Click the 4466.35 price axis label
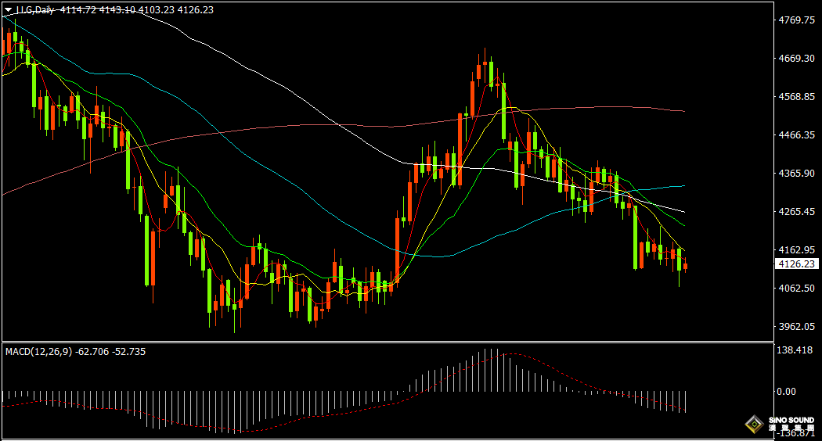 pos(797,135)
